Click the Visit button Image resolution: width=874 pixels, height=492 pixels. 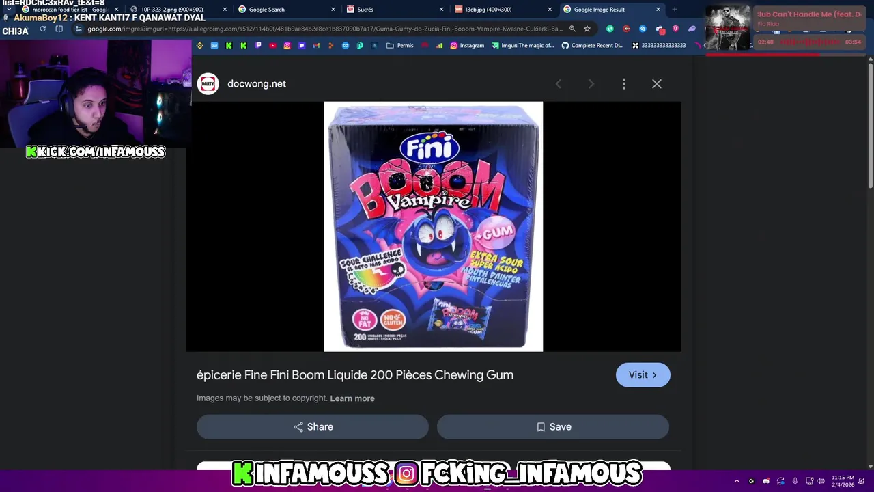tap(643, 374)
